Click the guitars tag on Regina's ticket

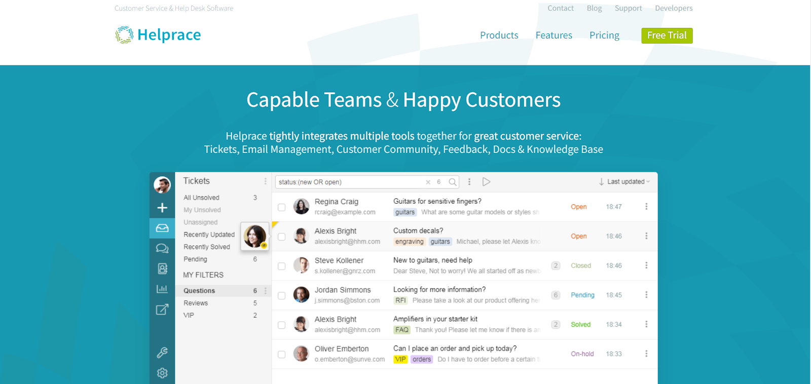tap(405, 212)
